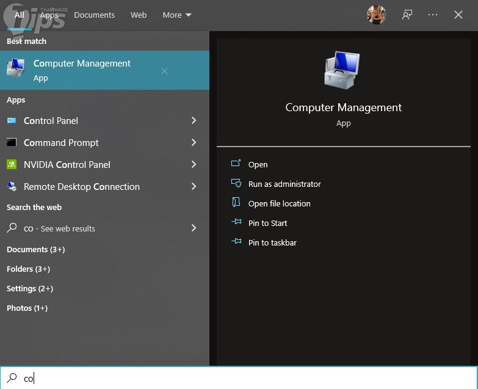Image resolution: width=478 pixels, height=389 pixels.
Task: Switch to the Documents filter tab
Action: point(94,15)
